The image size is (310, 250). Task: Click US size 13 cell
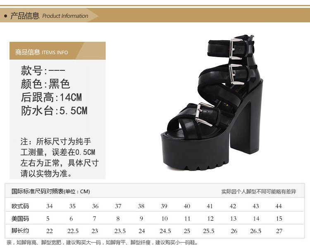click(233, 219)
